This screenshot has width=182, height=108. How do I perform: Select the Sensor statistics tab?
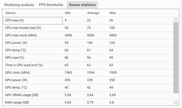82,5
